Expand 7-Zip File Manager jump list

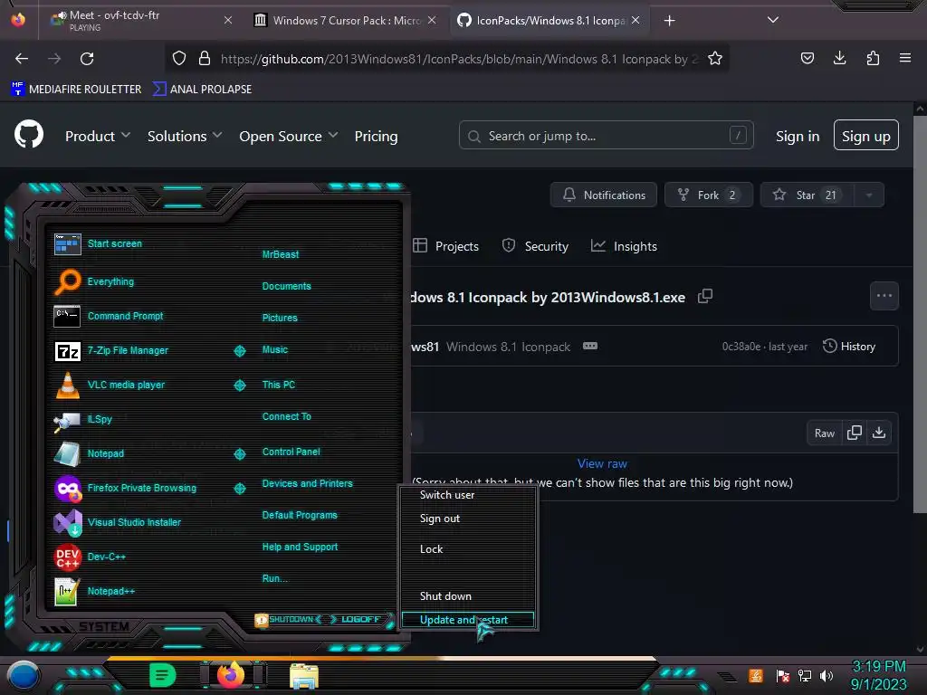[239, 351]
